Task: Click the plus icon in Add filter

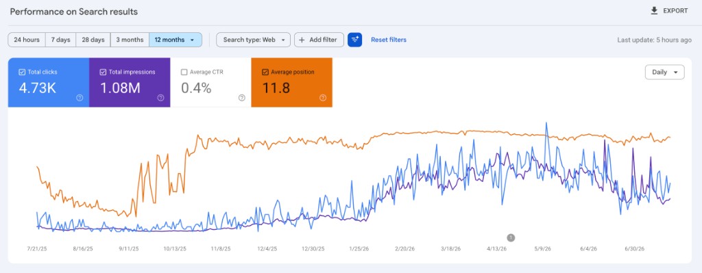Action: click(x=302, y=40)
